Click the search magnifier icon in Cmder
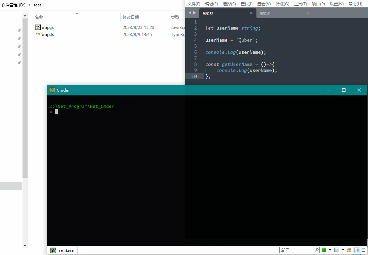 click(317, 250)
